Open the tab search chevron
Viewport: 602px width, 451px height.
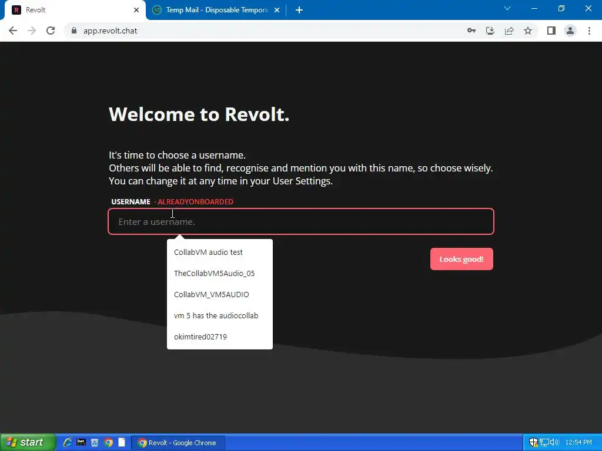[x=507, y=8]
